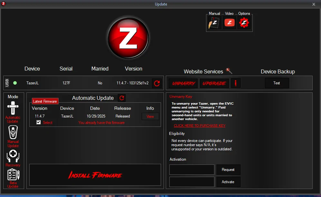Select the Latest Firmware tab
The width and height of the screenshot is (321, 197).
(x=45, y=101)
